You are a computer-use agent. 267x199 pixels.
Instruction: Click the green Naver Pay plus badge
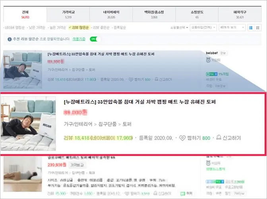(x=212, y=74)
